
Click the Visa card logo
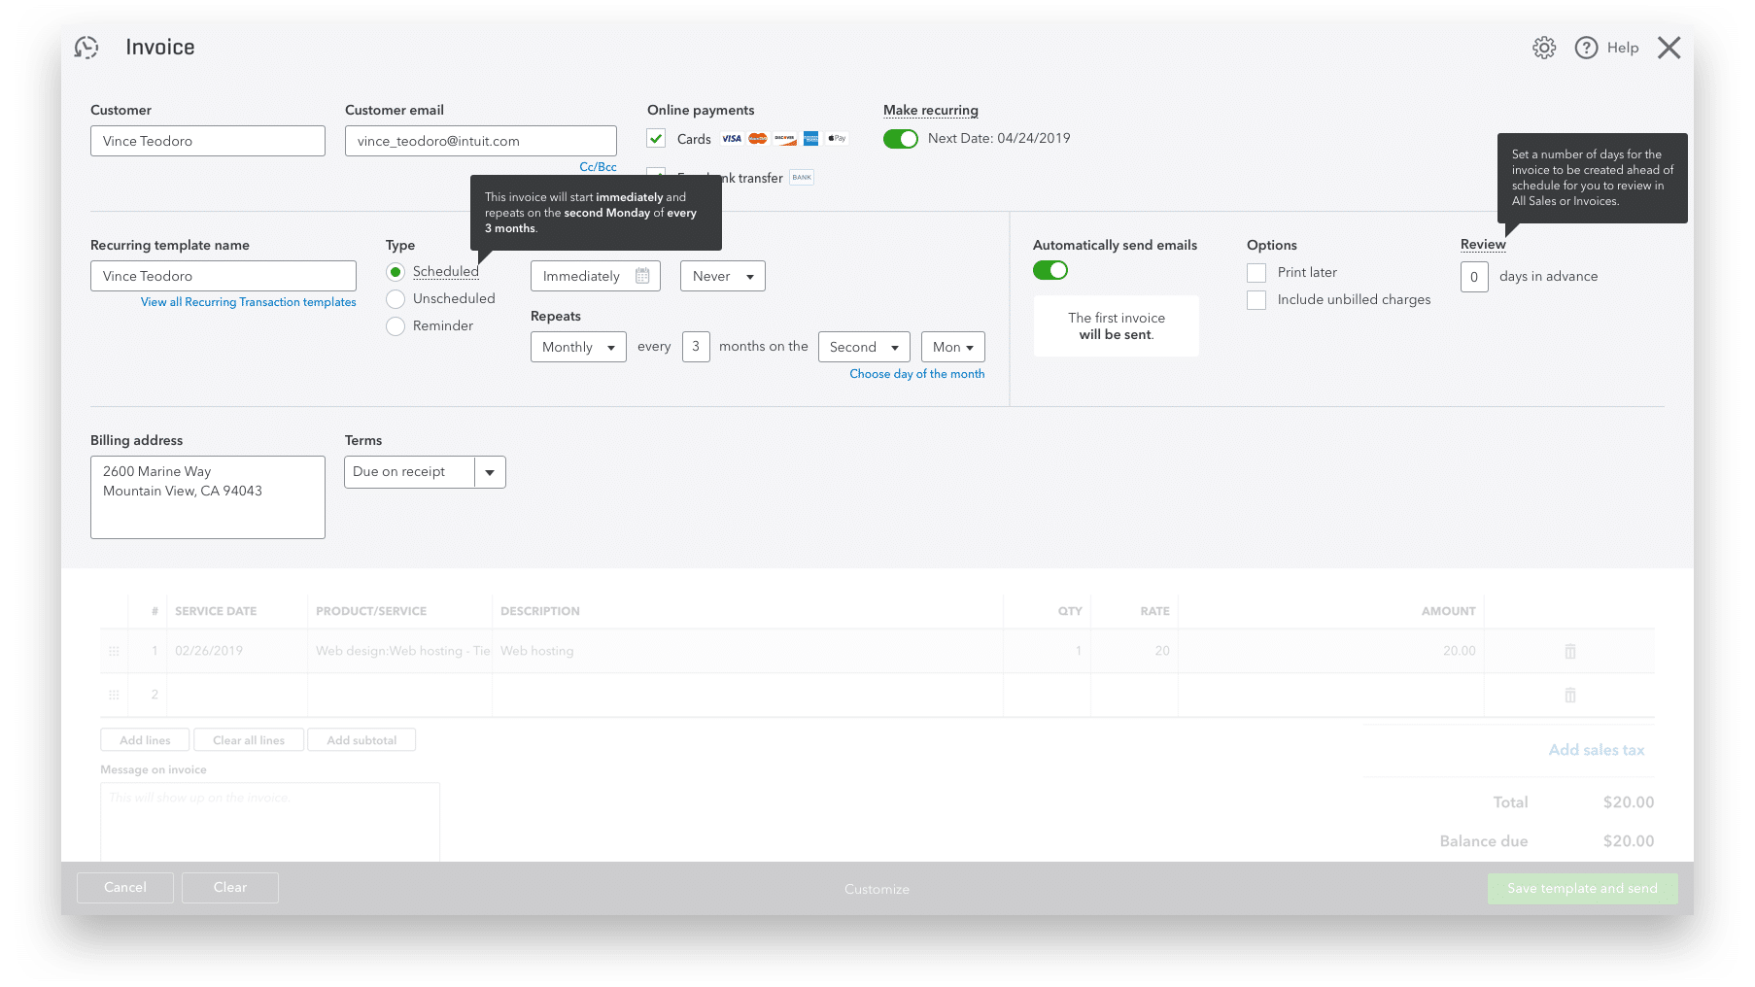click(x=732, y=139)
